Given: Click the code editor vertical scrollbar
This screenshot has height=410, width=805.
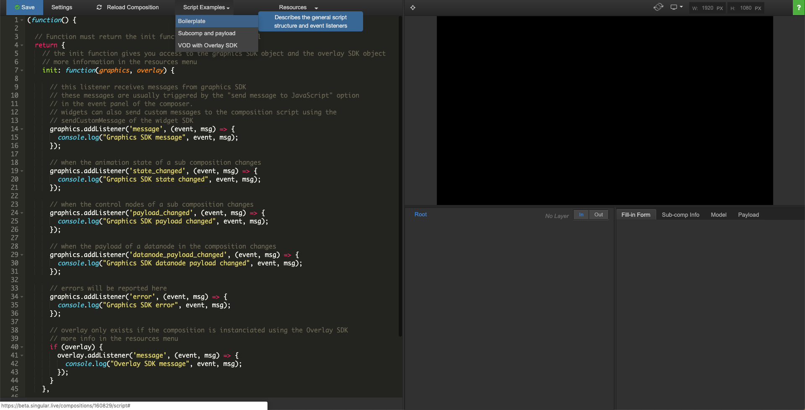Looking at the screenshot, I should coord(400,176).
